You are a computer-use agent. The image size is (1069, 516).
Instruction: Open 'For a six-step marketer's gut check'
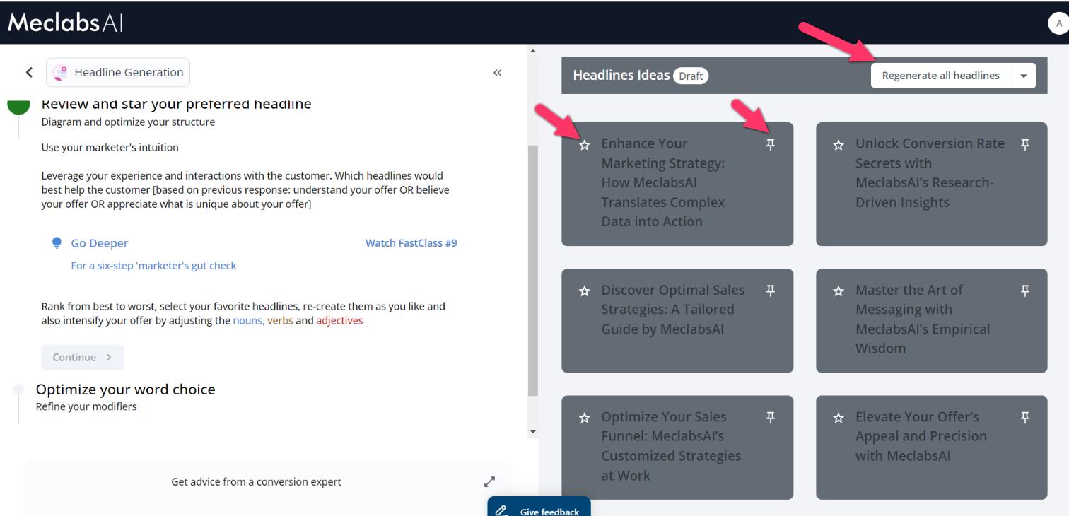point(154,266)
